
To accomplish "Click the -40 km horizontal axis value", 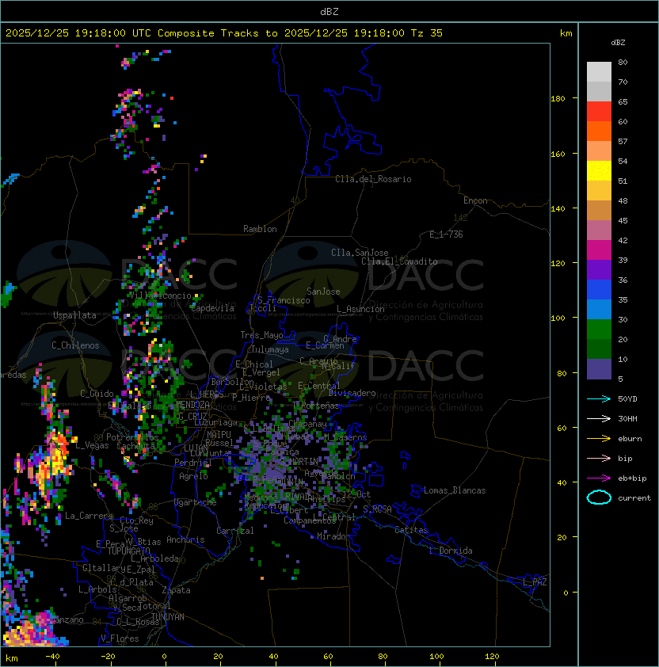I will [x=52, y=657].
